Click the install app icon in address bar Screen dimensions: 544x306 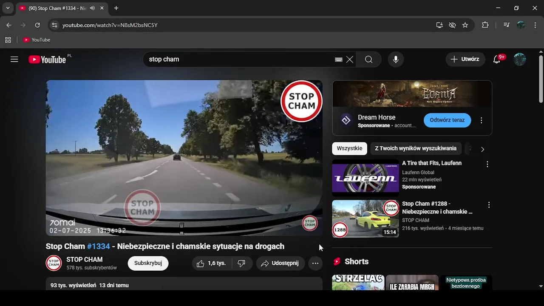[x=439, y=25]
